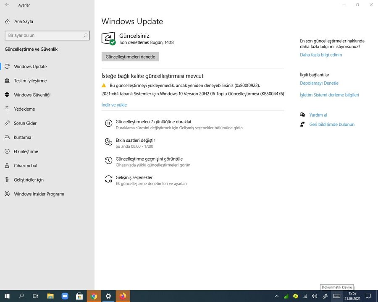
Task: Click the green signal bars tray icon
Action: tap(286, 296)
